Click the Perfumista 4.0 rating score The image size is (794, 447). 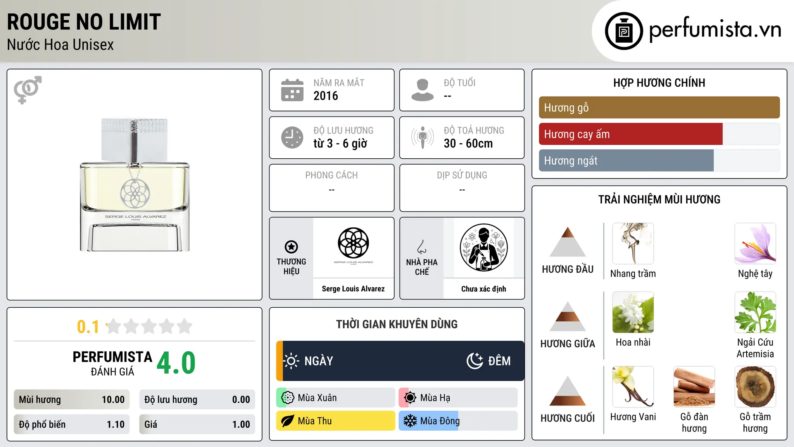click(x=176, y=363)
